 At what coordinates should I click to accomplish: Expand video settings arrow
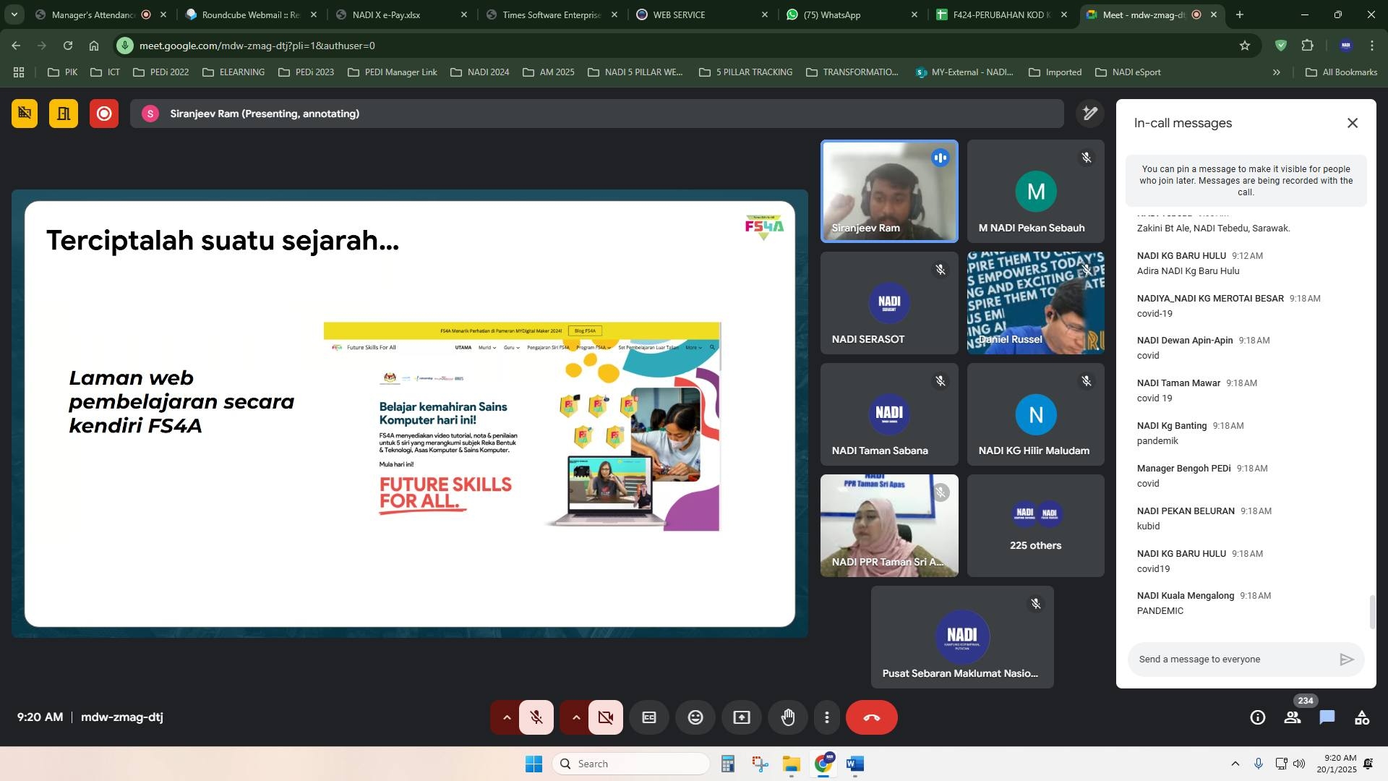coord(576,717)
